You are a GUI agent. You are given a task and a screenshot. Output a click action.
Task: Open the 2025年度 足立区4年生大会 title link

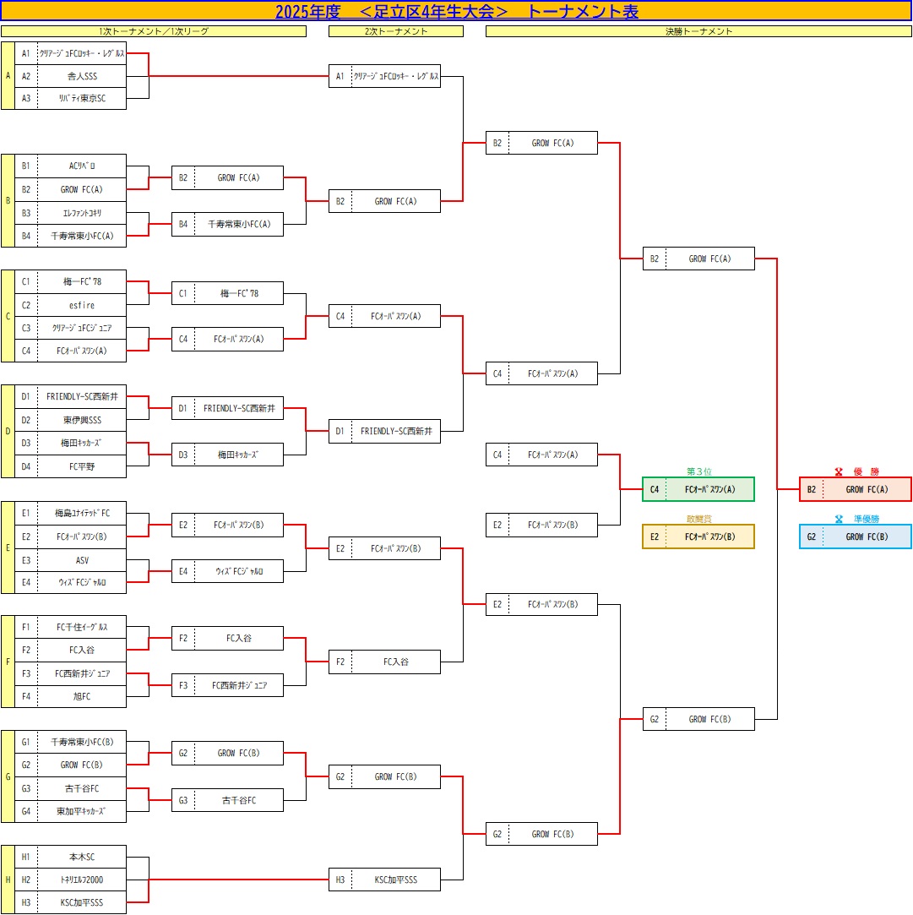point(456,11)
